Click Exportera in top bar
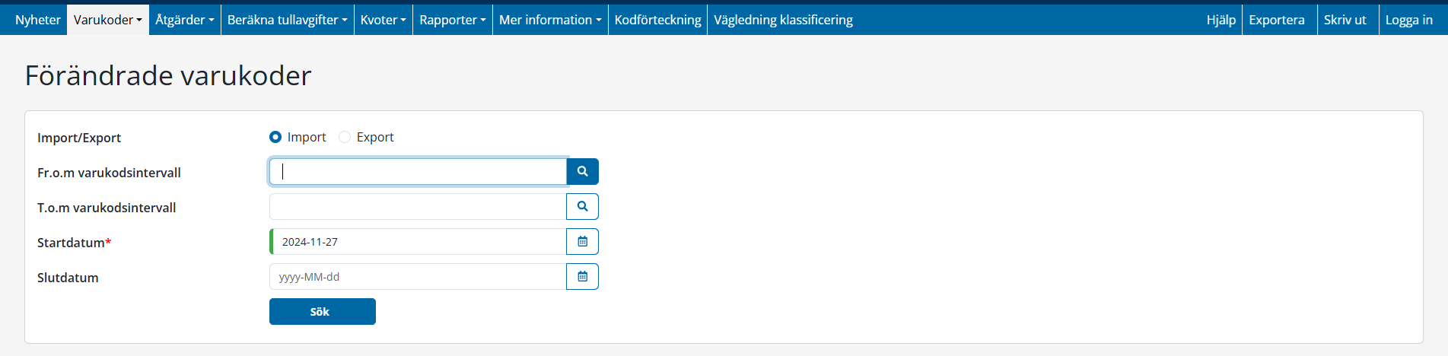The image size is (1448, 356). pos(1276,20)
